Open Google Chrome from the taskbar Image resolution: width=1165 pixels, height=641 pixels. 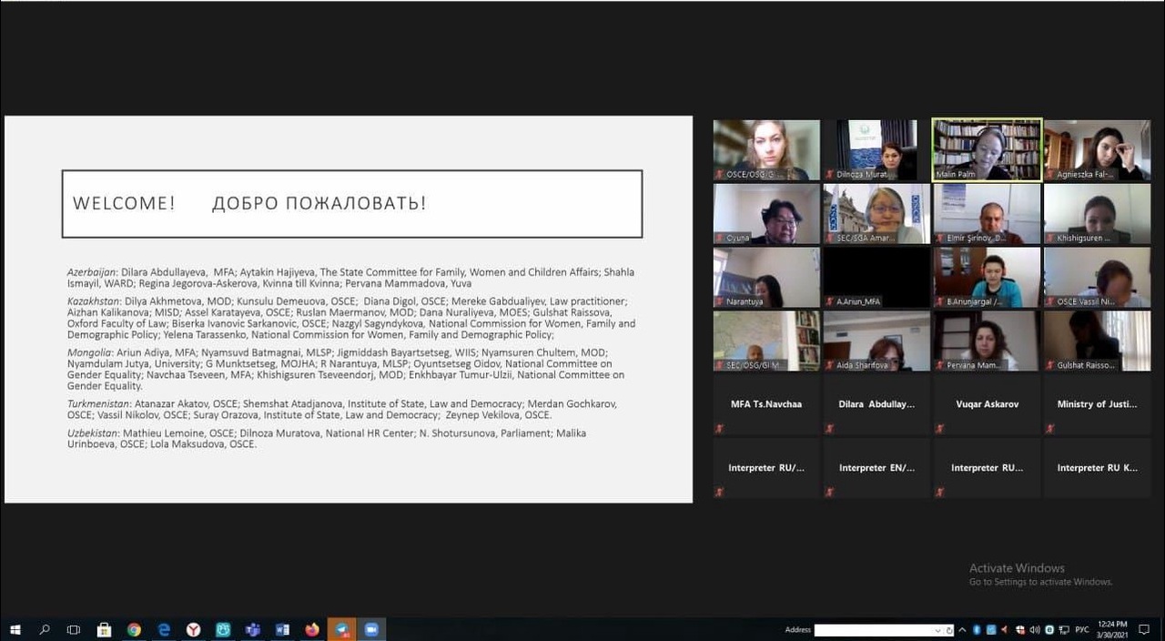(134, 629)
